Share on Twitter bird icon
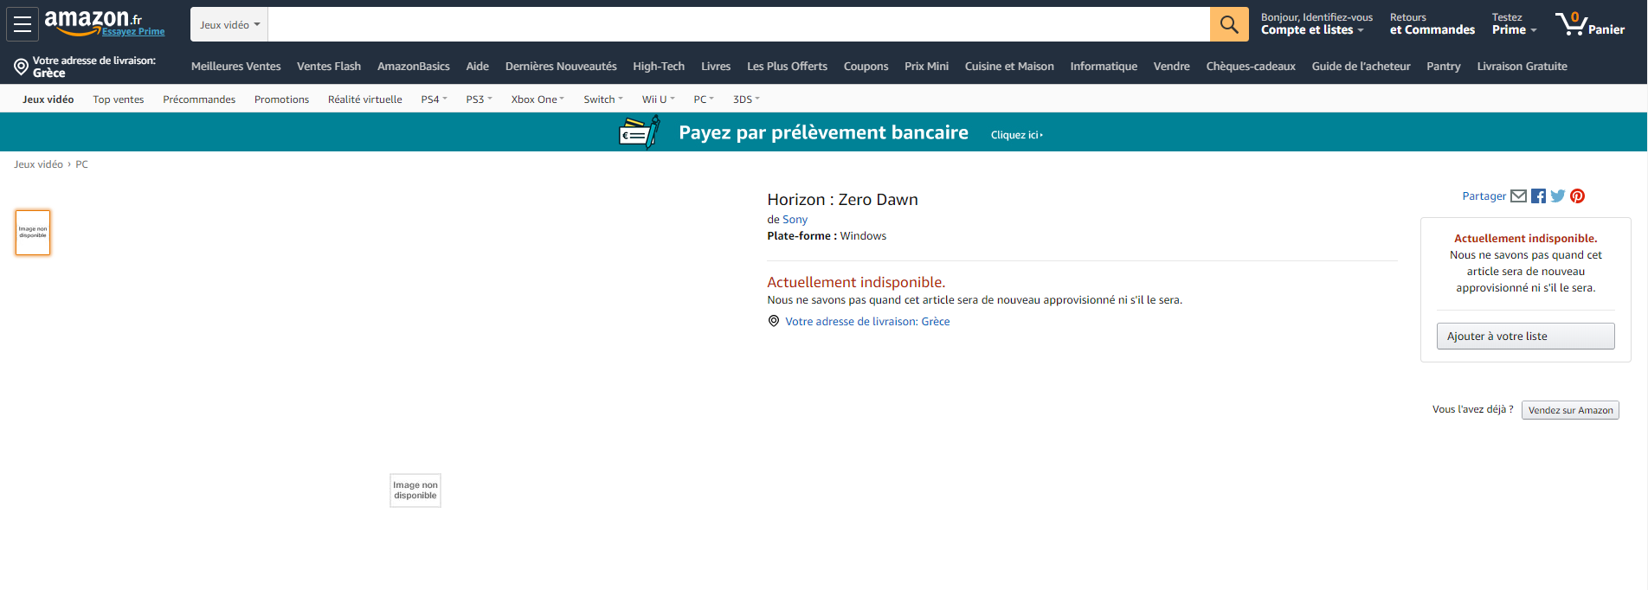1648x590 pixels. coord(1558,196)
